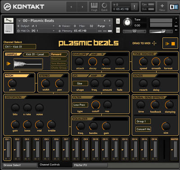Open the wrench edit instrument icon
Viewport: 180px width, 170px height.
point(9,20)
